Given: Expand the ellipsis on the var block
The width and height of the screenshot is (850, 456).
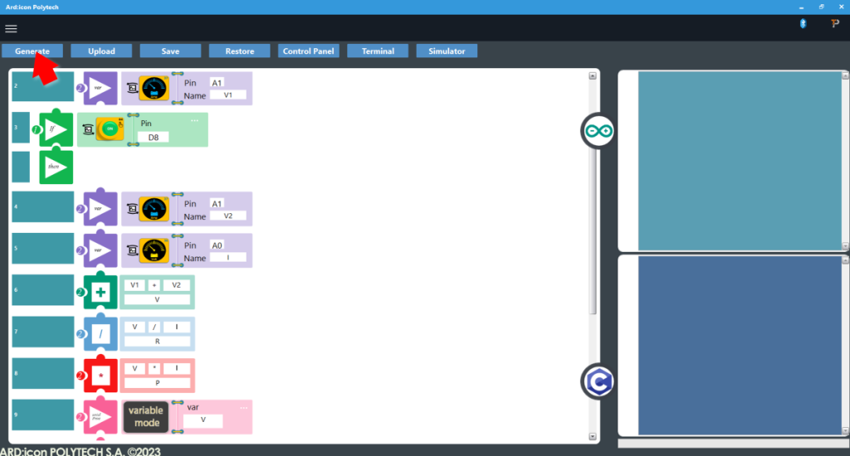Looking at the screenshot, I should [x=243, y=407].
